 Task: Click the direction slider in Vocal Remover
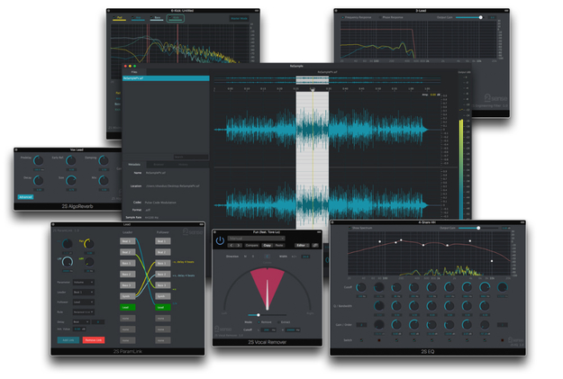(266, 315)
